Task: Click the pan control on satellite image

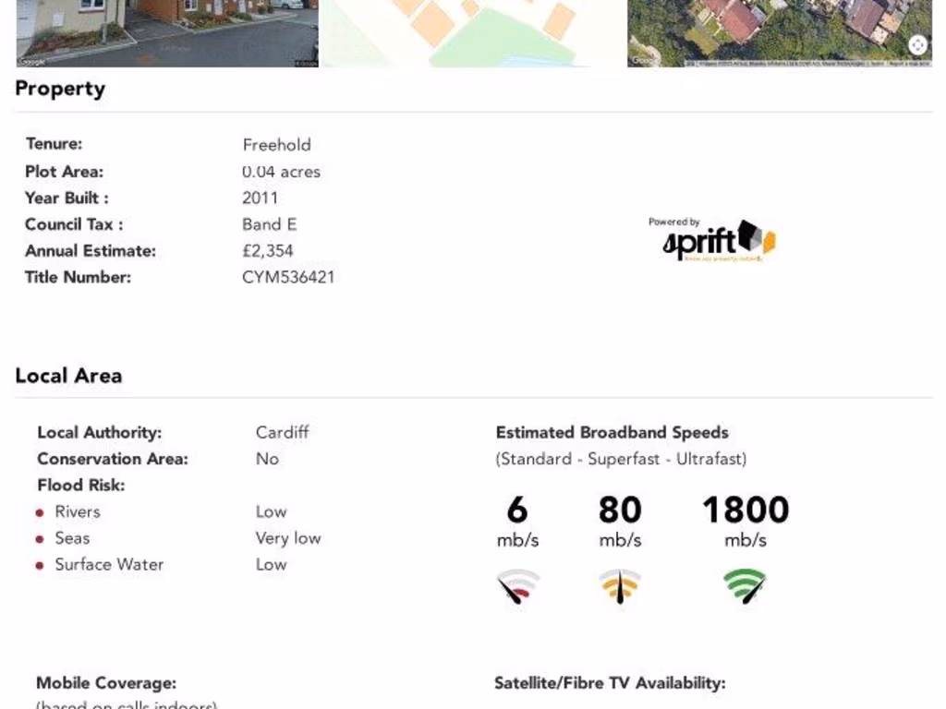Action: (916, 44)
